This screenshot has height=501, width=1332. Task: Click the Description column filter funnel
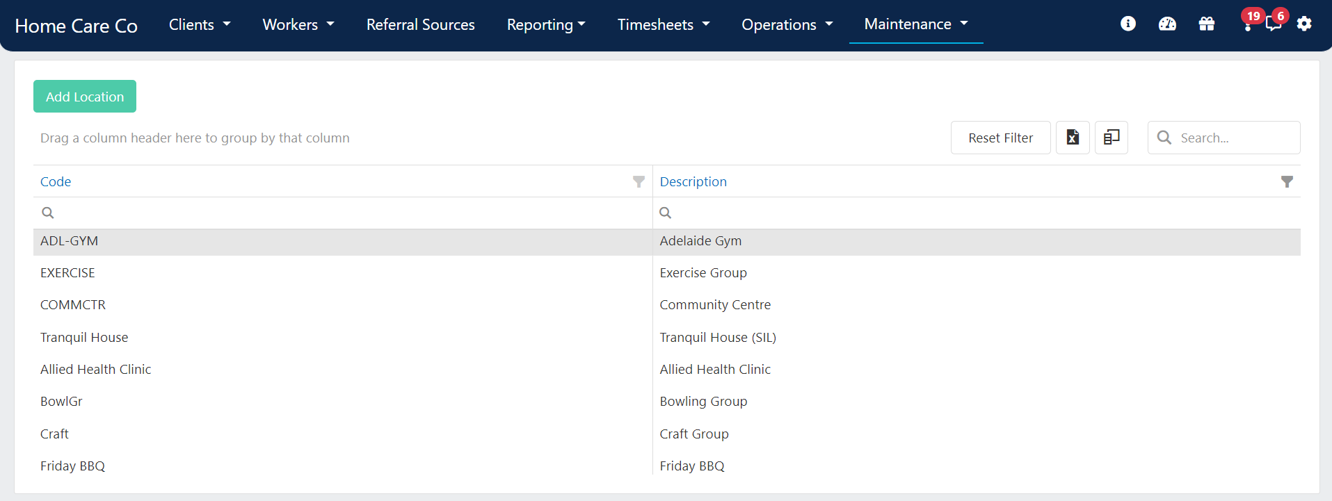[1287, 181]
